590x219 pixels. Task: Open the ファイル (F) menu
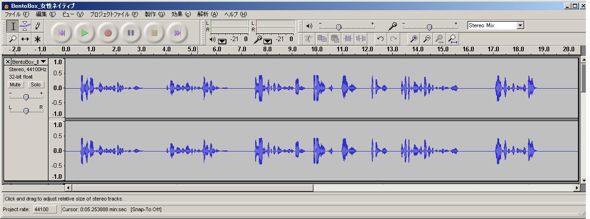click(x=17, y=14)
